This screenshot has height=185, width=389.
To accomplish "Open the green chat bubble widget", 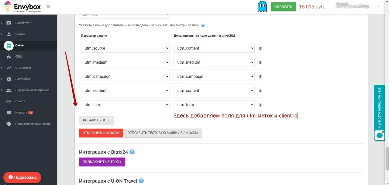I will pos(380,135).
